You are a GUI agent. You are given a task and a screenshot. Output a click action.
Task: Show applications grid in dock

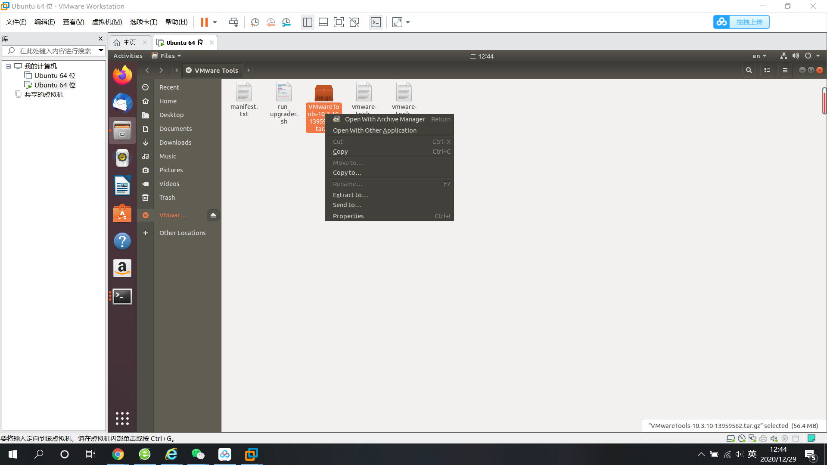click(122, 418)
